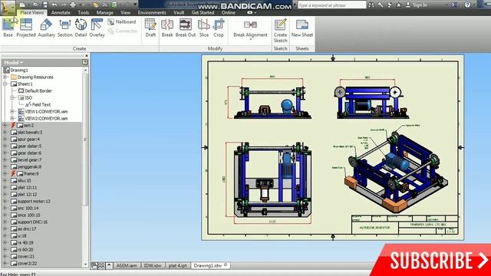This screenshot has width=491, height=276.
Task: Click the browser panel help icon
Action: pyautogui.click(x=84, y=62)
